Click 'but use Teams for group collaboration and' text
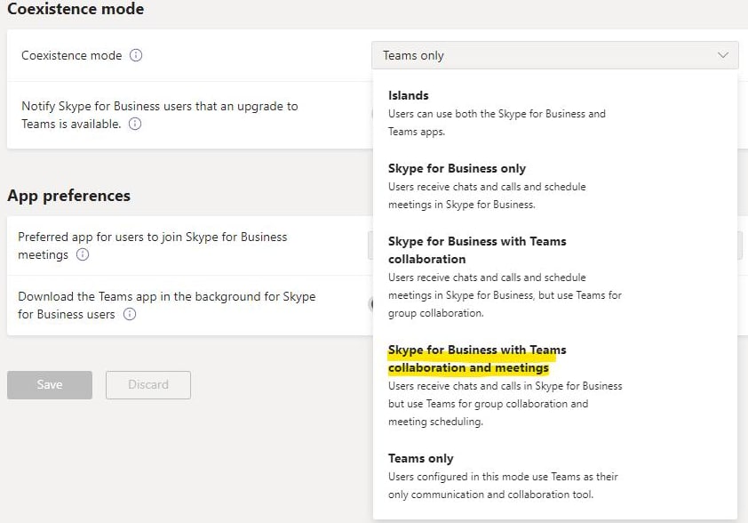Image resolution: width=748 pixels, height=523 pixels. click(488, 404)
